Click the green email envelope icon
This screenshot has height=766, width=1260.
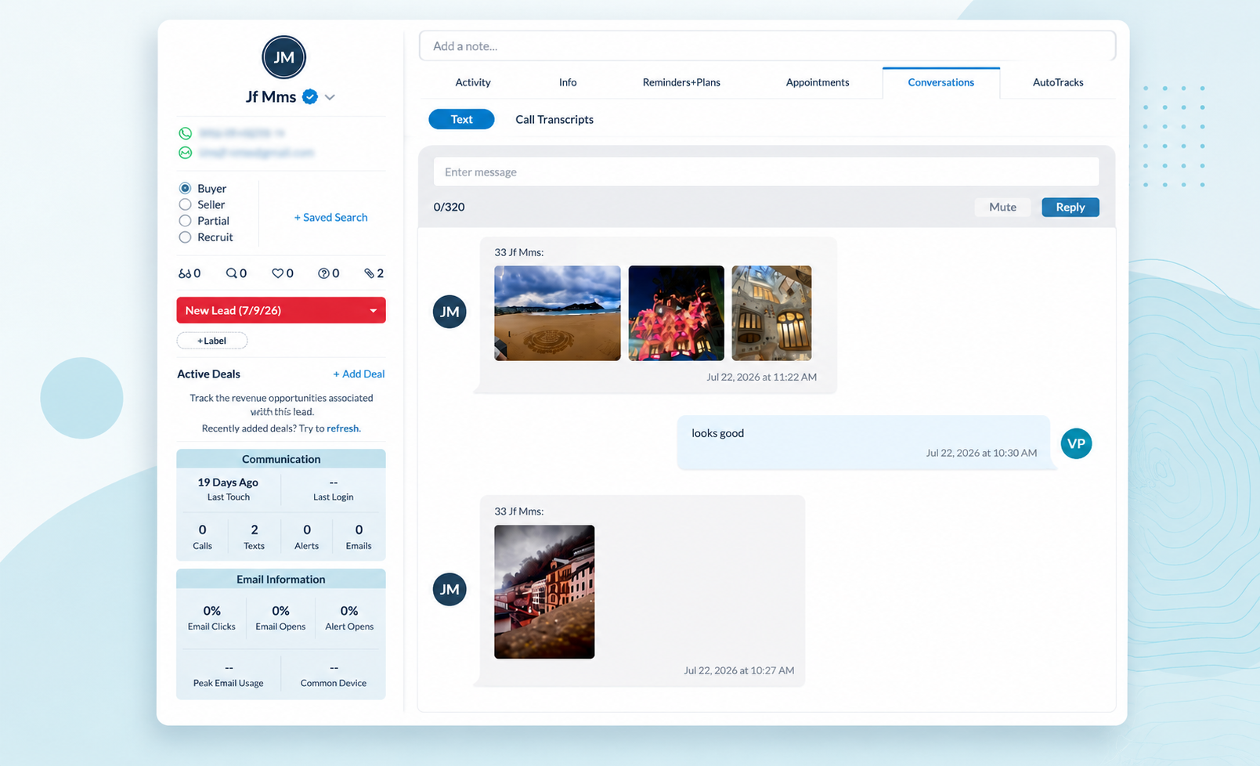(186, 153)
